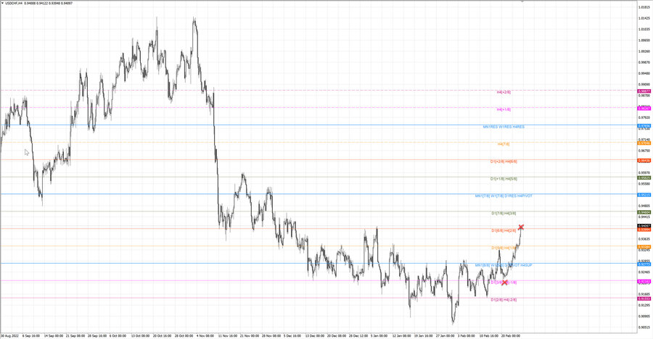The width and height of the screenshot is (653, 339).
Task: Click the purple price tag on the H4[+2/8] line
Action: pos(644,91)
